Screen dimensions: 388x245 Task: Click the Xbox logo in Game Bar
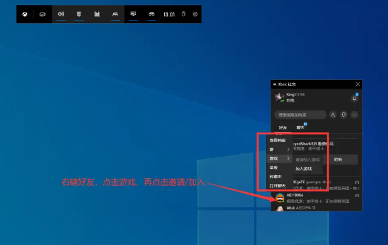[25, 14]
